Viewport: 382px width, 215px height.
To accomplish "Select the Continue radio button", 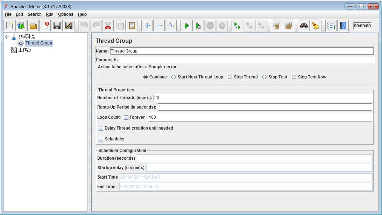I will point(146,77).
